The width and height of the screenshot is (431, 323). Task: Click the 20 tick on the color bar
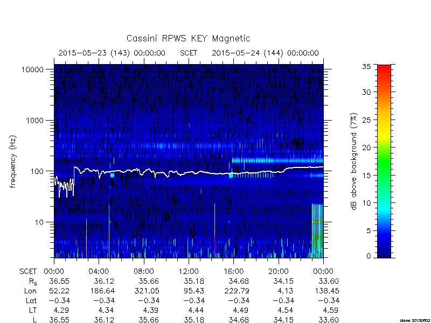[x=367, y=148]
